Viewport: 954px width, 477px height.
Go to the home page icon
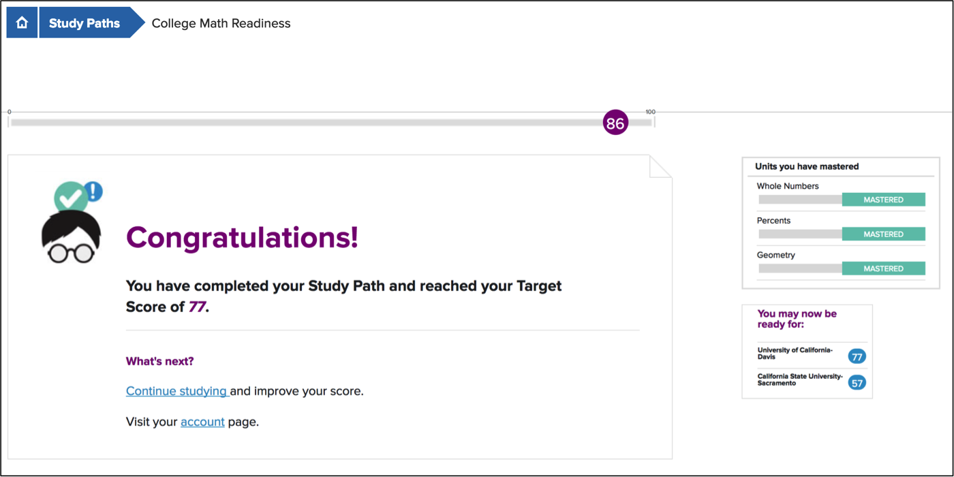[x=22, y=23]
